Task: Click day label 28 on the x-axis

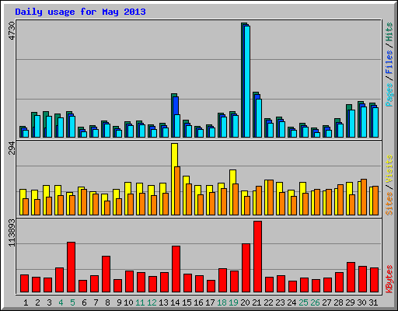Action: coord(338,302)
